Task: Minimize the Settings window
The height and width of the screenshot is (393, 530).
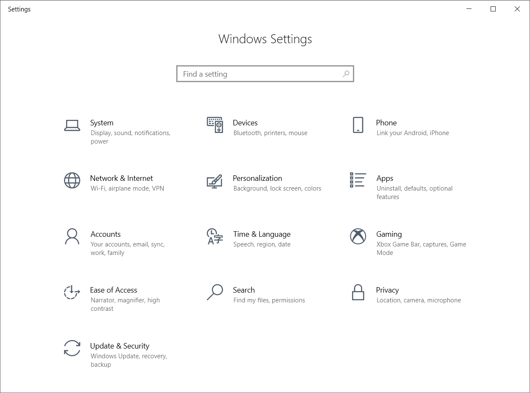Action: tap(469, 9)
